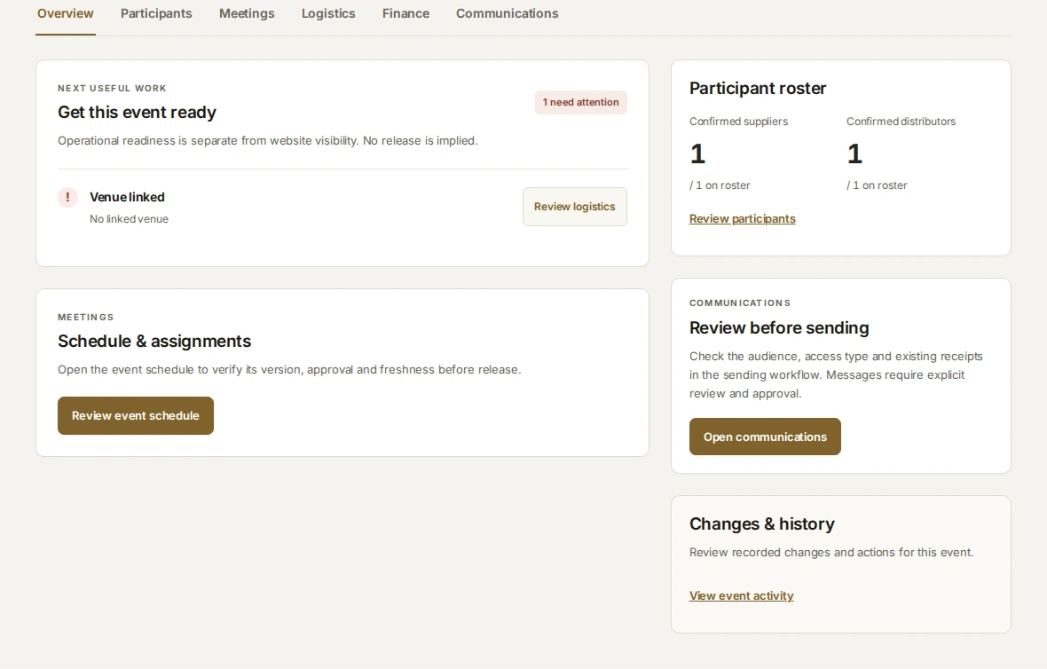
Task: Follow the Review participants link
Action: pyautogui.click(x=742, y=219)
